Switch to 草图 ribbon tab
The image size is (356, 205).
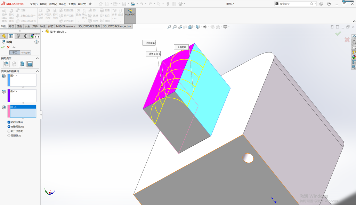tap(11, 26)
